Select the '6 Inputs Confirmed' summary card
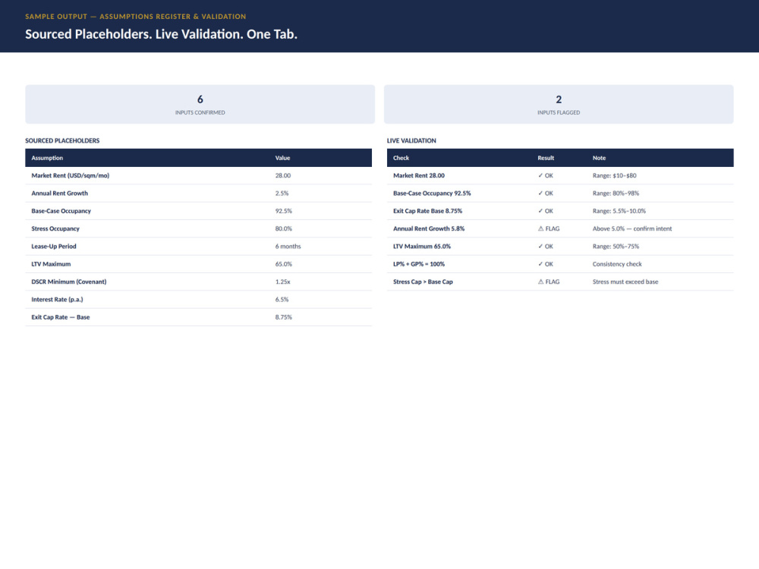This screenshot has height=569, width=759. click(x=200, y=105)
